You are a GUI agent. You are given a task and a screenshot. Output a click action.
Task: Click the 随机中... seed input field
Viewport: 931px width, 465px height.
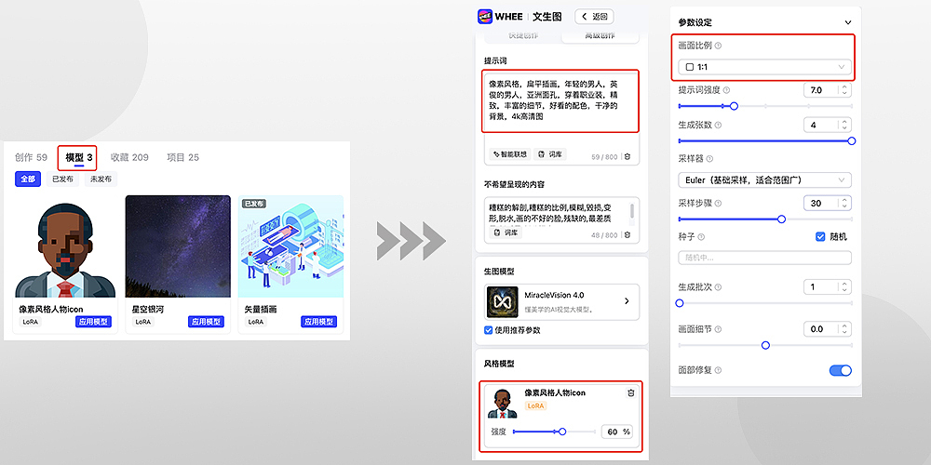click(764, 258)
